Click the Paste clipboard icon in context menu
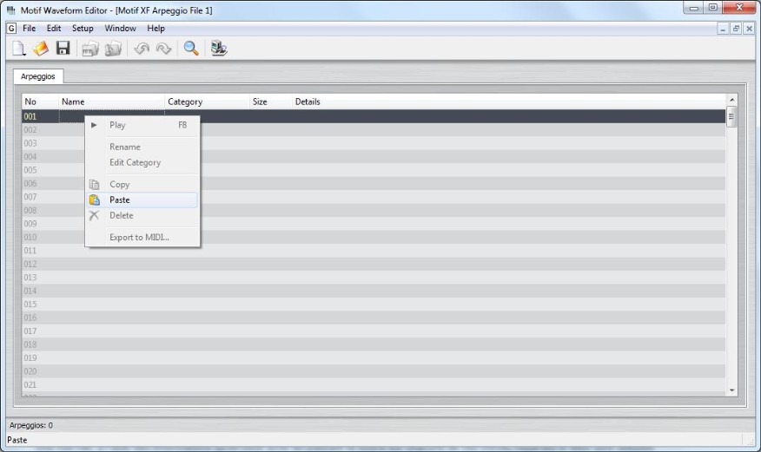The width and height of the screenshot is (761, 452). 94,200
